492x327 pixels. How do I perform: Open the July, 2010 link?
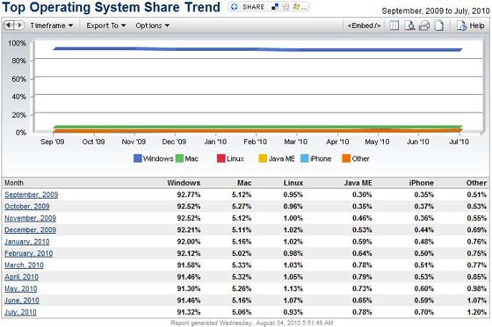coord(20,312)
